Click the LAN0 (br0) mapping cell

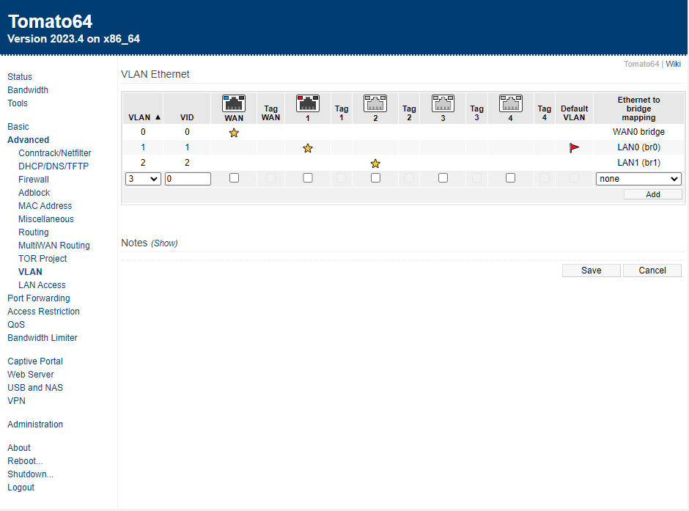click(x=638, y=147)
